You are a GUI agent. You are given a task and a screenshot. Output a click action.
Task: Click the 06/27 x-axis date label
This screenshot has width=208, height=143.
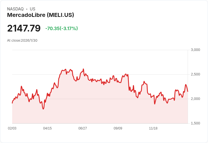point(83,128)
